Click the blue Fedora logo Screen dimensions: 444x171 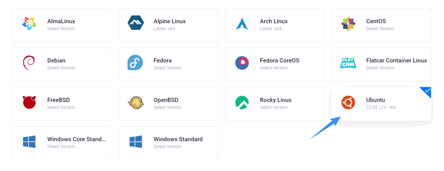tap(135, 63)
